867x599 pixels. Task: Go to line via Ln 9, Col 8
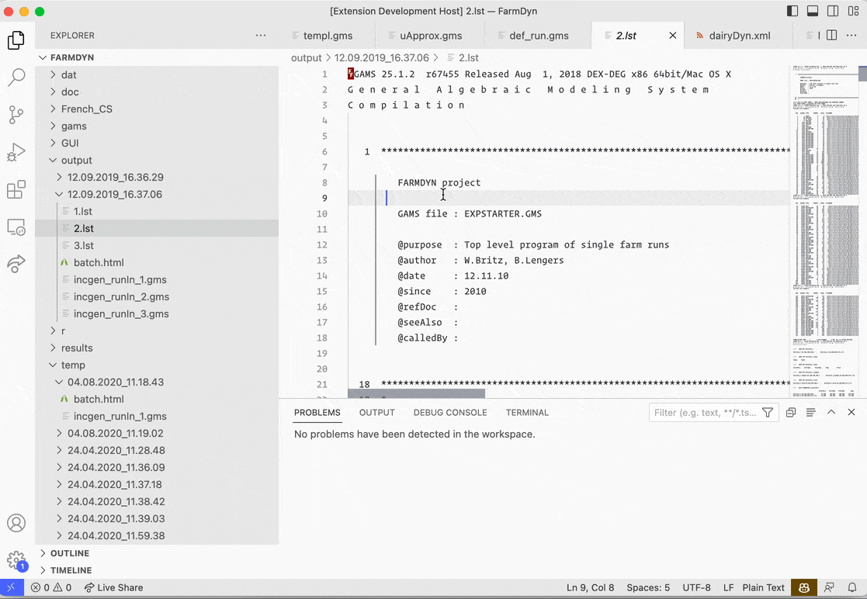click(590, 587)
